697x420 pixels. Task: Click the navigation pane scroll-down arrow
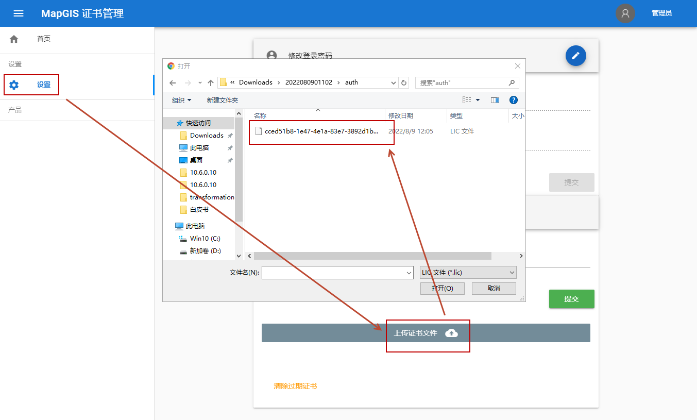coord(239,256)
